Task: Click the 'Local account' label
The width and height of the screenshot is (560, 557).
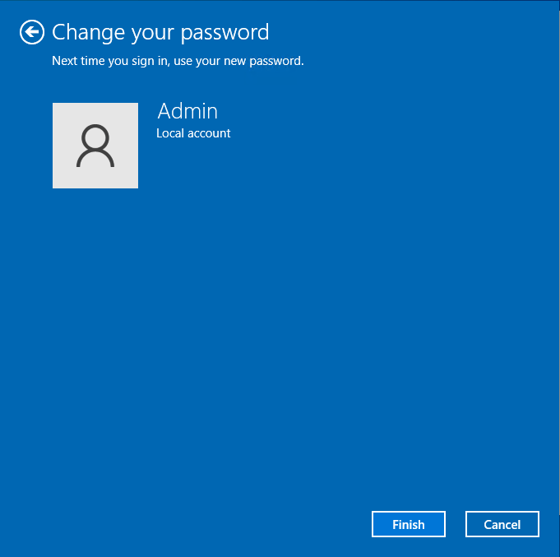Action: pos(193,133)
